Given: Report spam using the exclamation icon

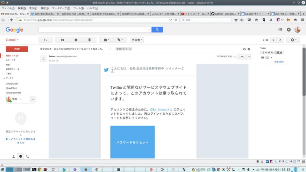Looking at the screenshot, I should pyautogui.click(x=76, y=40).
